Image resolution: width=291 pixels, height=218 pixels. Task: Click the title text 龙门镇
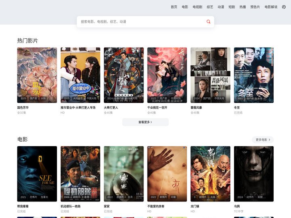195,206
